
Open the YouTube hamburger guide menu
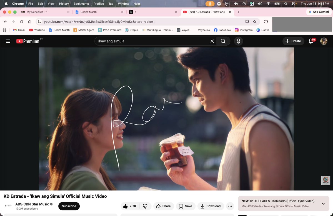[x=8, y=41]
